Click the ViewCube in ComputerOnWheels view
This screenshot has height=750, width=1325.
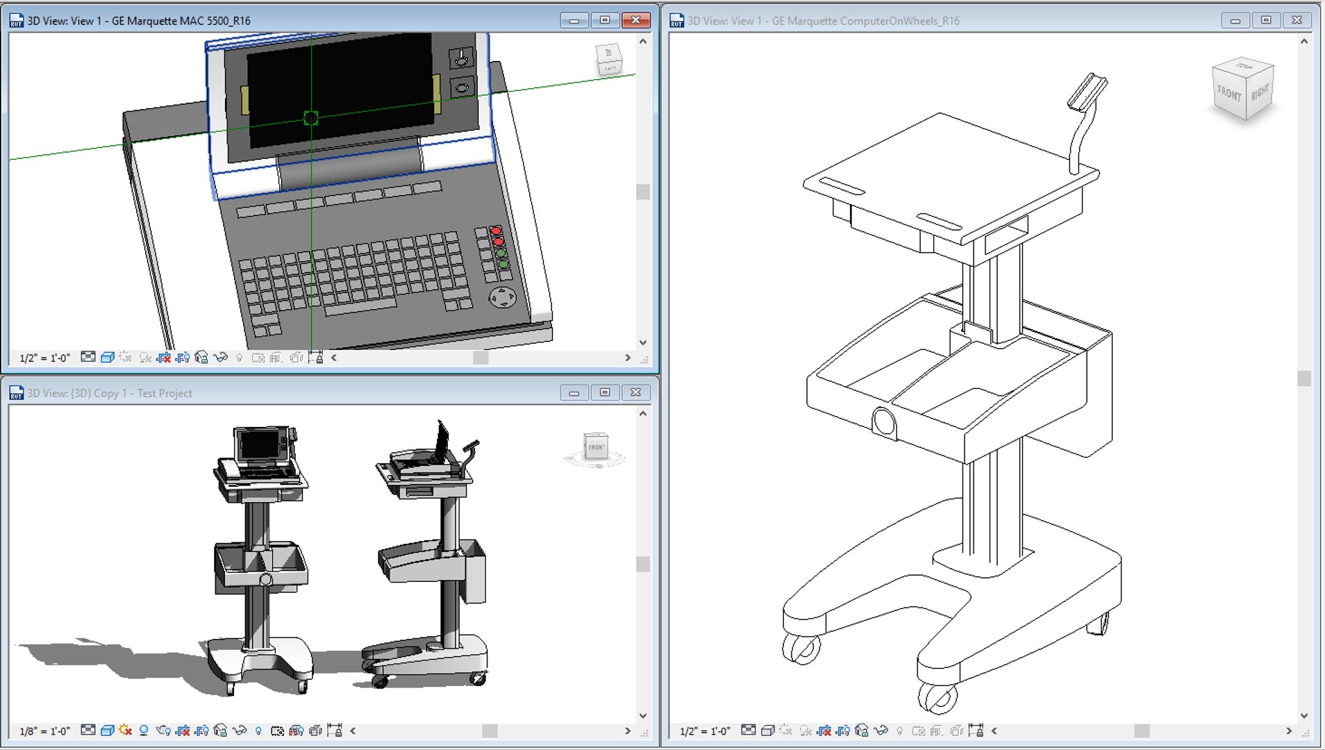coord(1243,90)
